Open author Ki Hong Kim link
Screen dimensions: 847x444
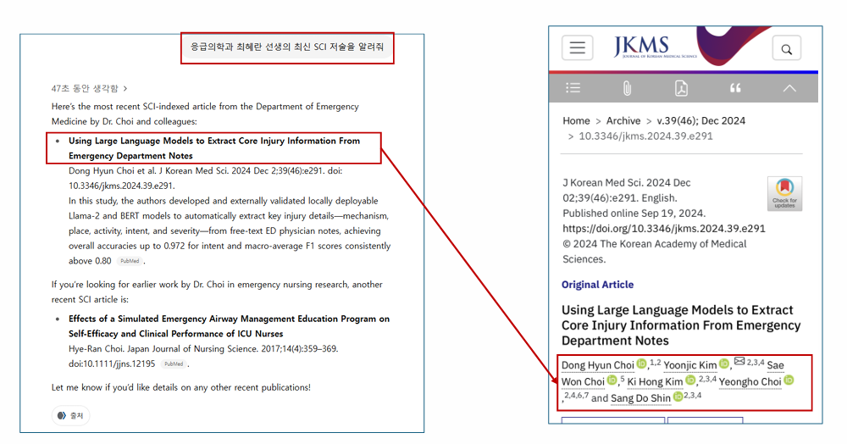(x=655, y=382)
